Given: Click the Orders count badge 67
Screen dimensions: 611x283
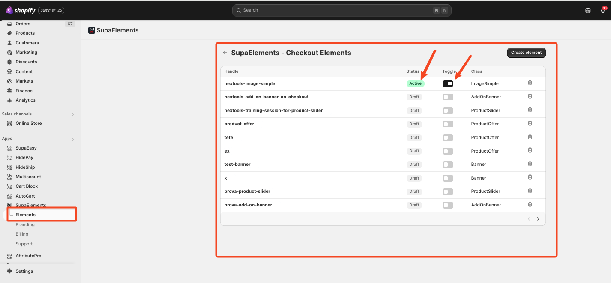Looking at the screenshot, I should 70,24.
